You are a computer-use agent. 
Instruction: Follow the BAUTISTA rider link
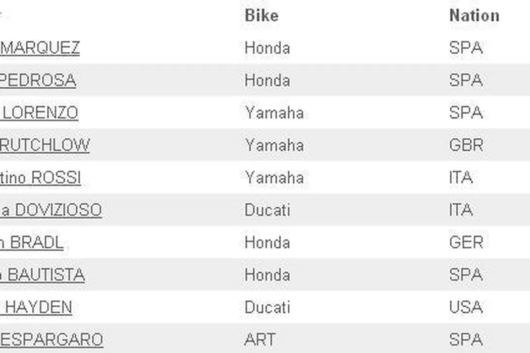(42, 275)
